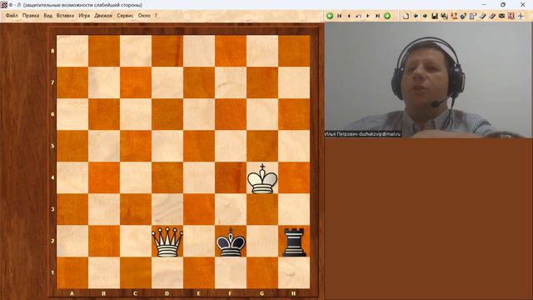Step forward one move

coord(368,16)
